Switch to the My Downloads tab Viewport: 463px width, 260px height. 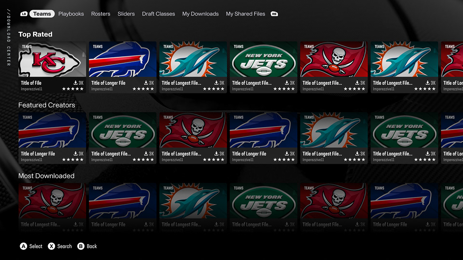click(201, 14)
